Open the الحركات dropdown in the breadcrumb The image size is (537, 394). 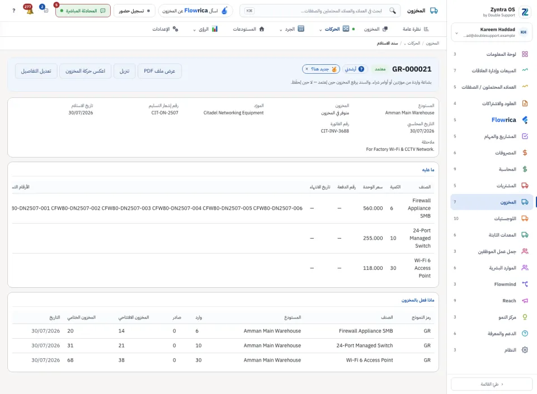pos(412,43)
